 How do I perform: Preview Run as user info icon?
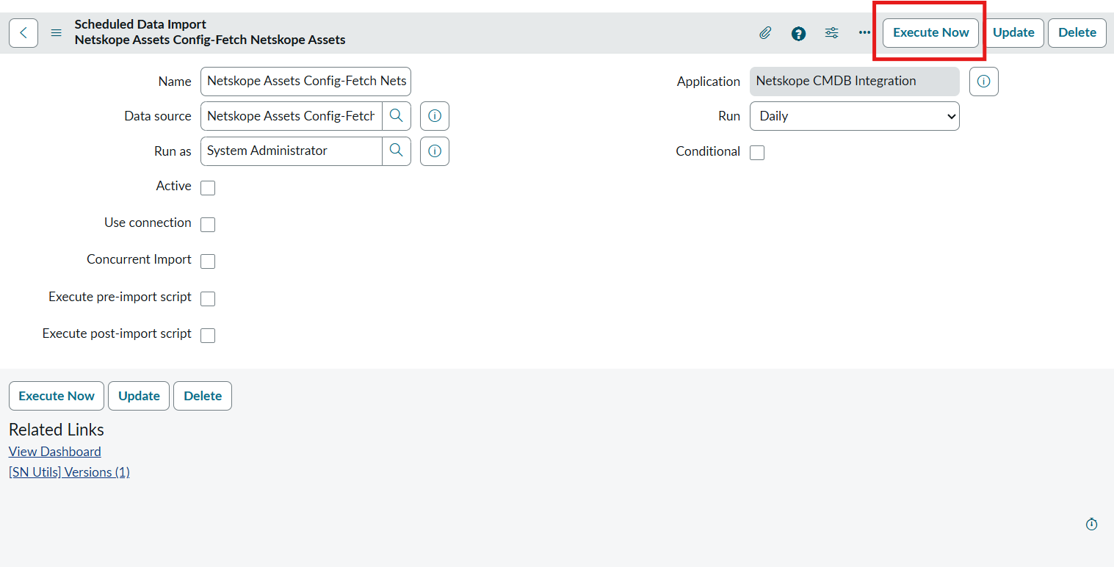point(435,151)
